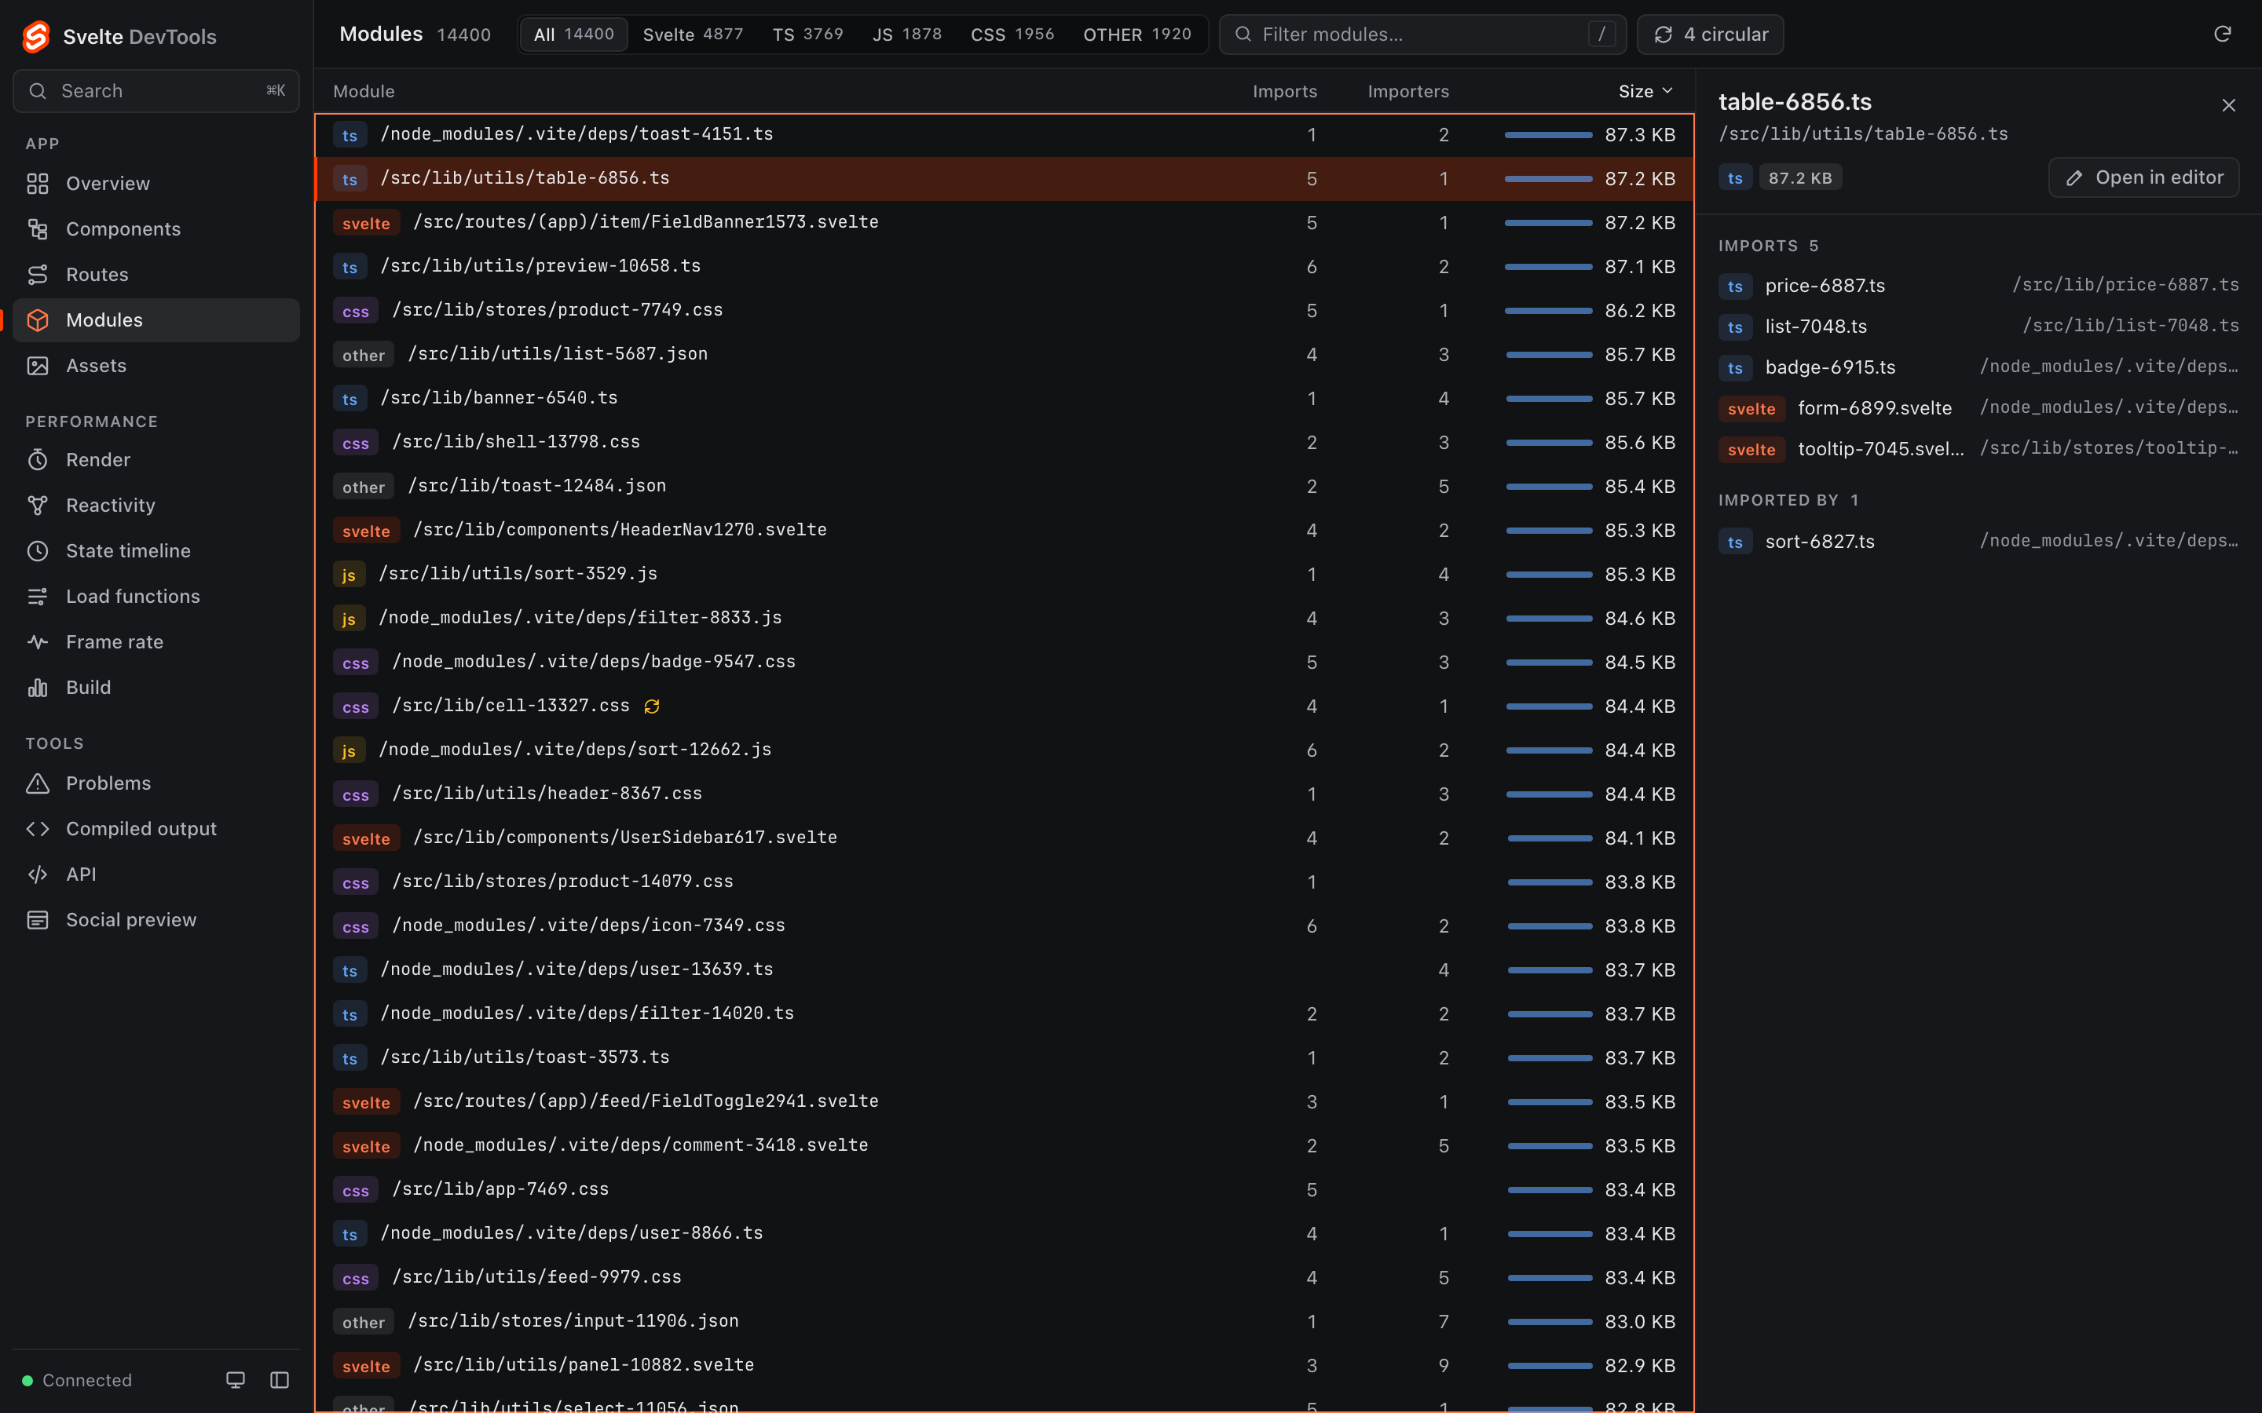Image resolution: width=2262 pixels, height=1413 pixels.
Task: Go to the Routes panel
Action: tap(156, 275)
